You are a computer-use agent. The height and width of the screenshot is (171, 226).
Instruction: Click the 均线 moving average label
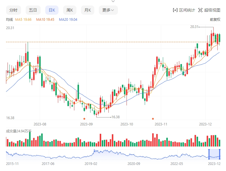coord(10,20)
